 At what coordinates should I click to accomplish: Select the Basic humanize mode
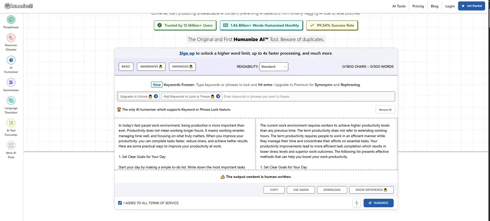126,67
